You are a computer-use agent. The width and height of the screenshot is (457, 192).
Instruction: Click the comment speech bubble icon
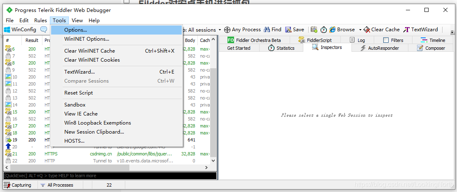(x=44, y=29)
